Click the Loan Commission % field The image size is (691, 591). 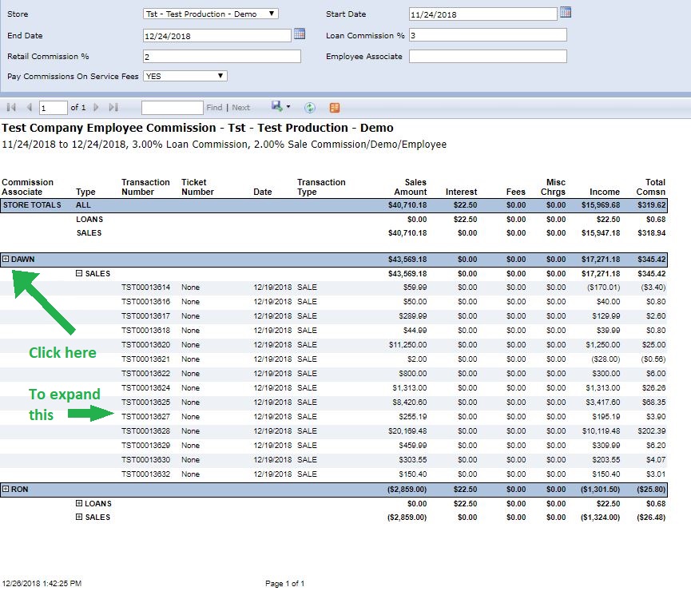(488, 35)
